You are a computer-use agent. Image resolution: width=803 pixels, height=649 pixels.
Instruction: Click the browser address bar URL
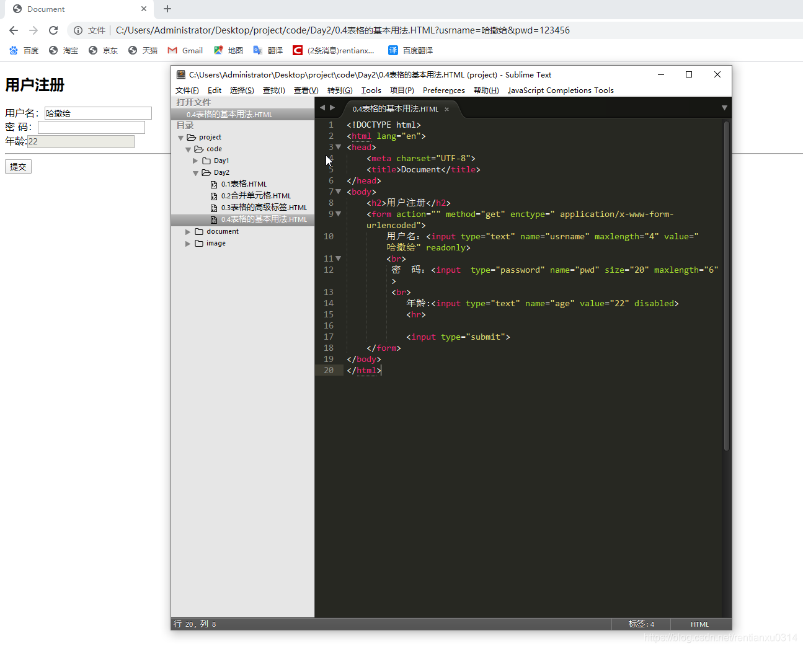pyautogui.click(x=342, y=30)
